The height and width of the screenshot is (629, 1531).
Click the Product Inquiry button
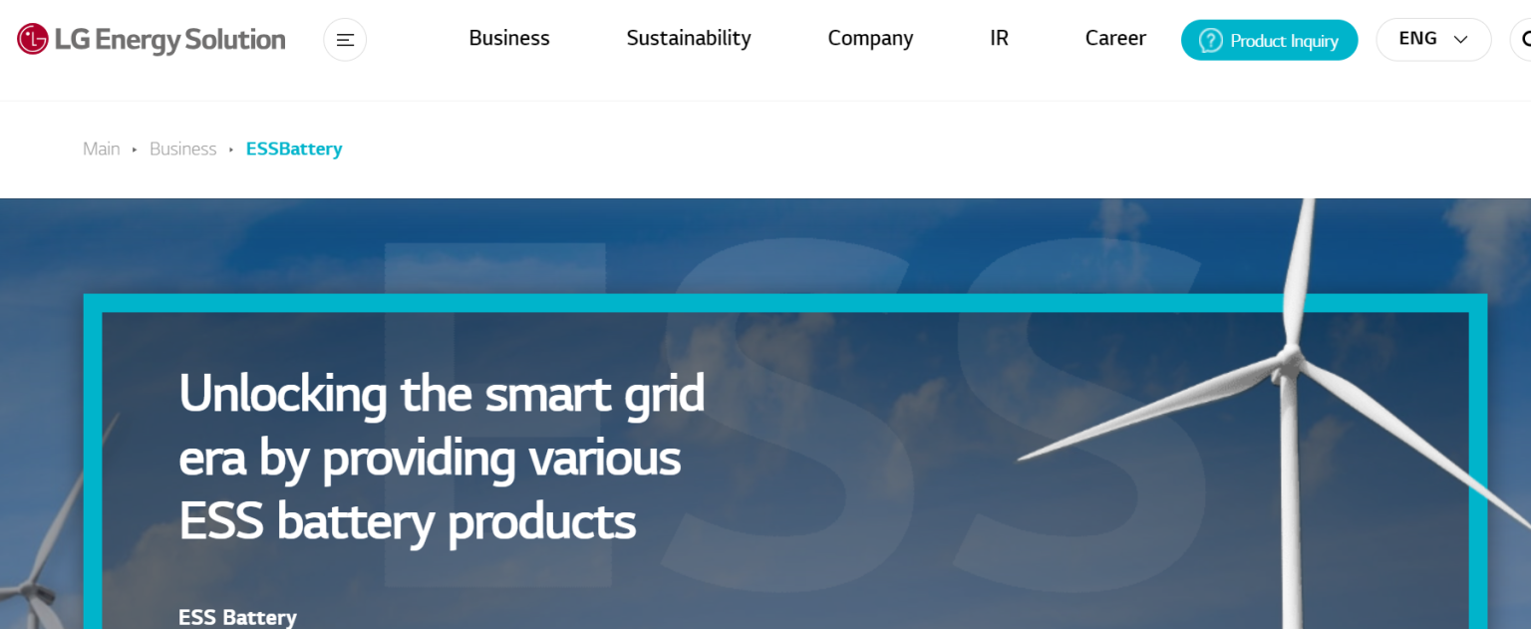pos(1269,40)
